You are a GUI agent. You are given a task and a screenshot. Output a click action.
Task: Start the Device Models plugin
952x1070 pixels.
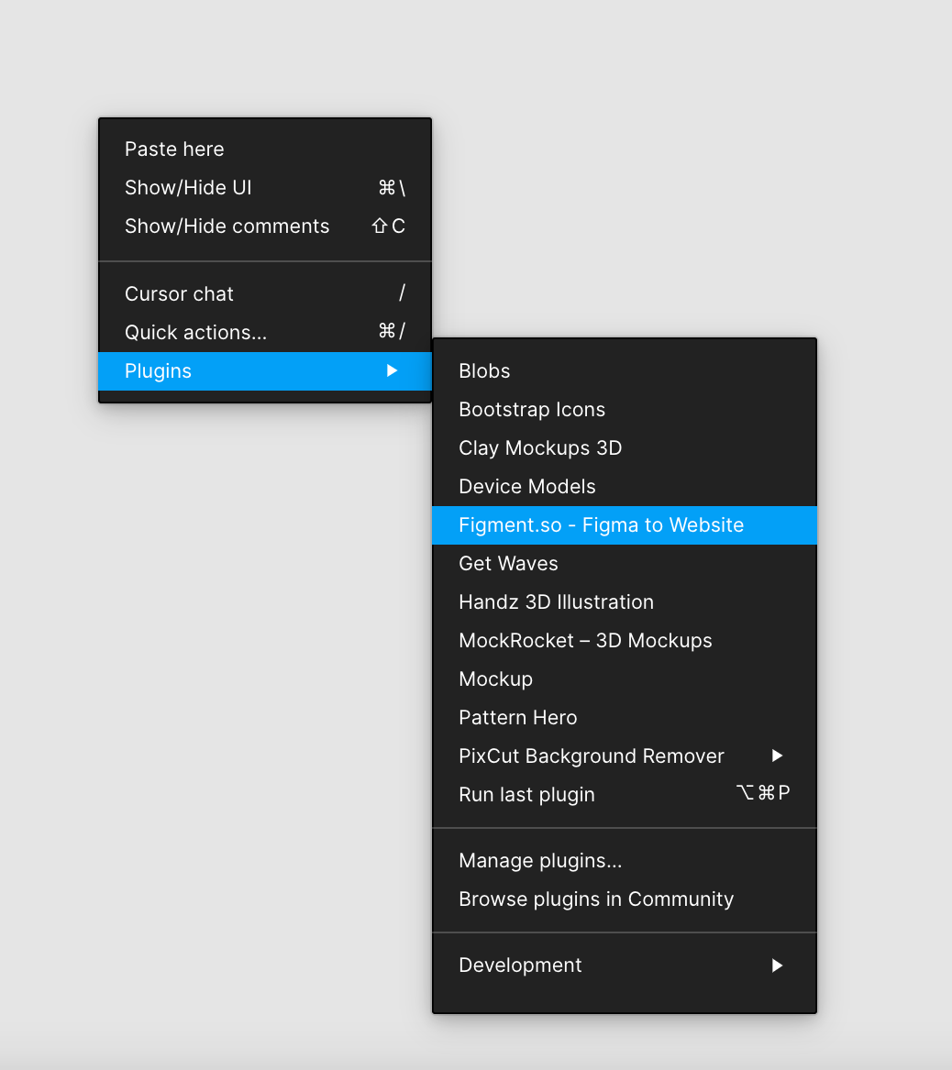[625, 487]
